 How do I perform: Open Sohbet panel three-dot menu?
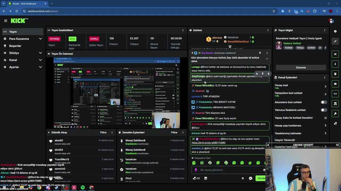click(268, 30)
